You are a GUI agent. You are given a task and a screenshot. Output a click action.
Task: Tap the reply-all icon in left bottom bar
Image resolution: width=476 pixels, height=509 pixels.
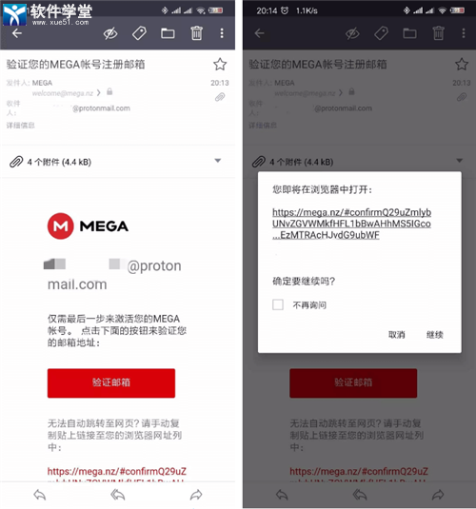click(118, 495)
